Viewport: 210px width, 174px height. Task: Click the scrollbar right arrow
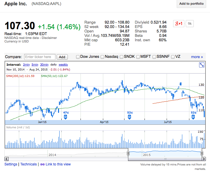[204, 159]
